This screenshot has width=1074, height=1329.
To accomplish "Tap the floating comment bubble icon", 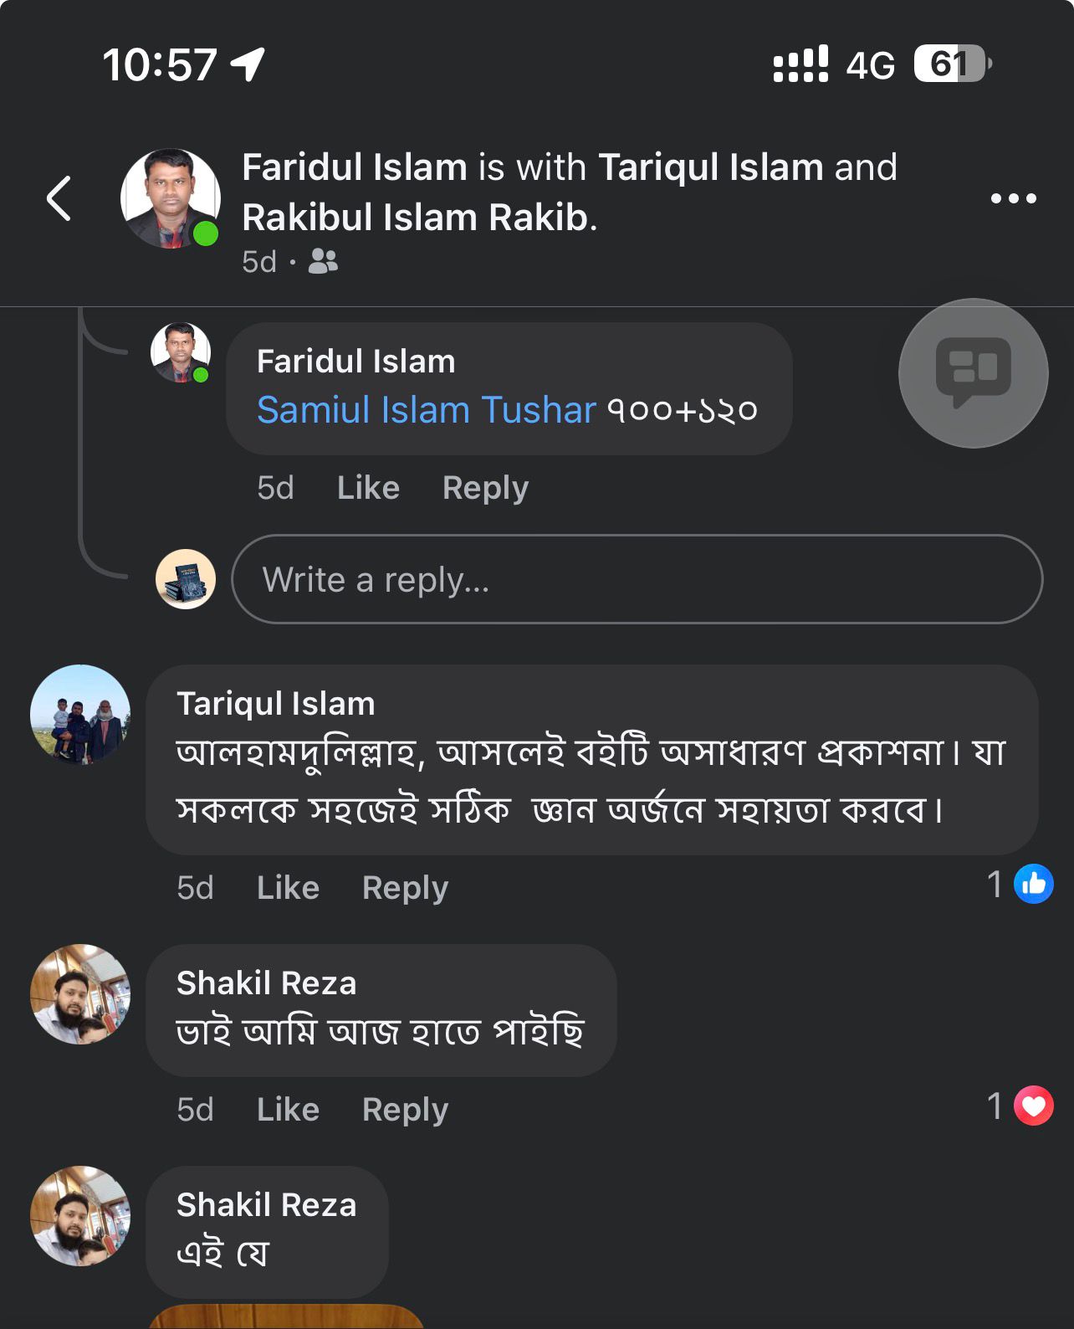I will click(x=973, y=373).
